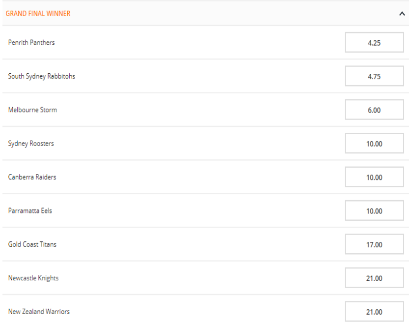This screenshot has width=412, height=326.
Task: Select the Canberra Raiders team label
Action: coord(32,177)
